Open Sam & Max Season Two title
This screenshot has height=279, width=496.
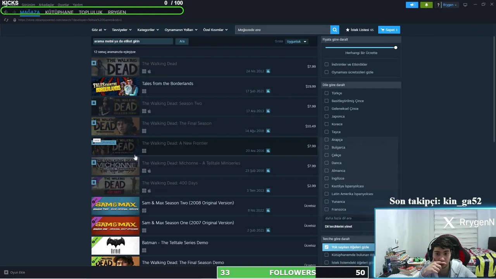(188, 203)
